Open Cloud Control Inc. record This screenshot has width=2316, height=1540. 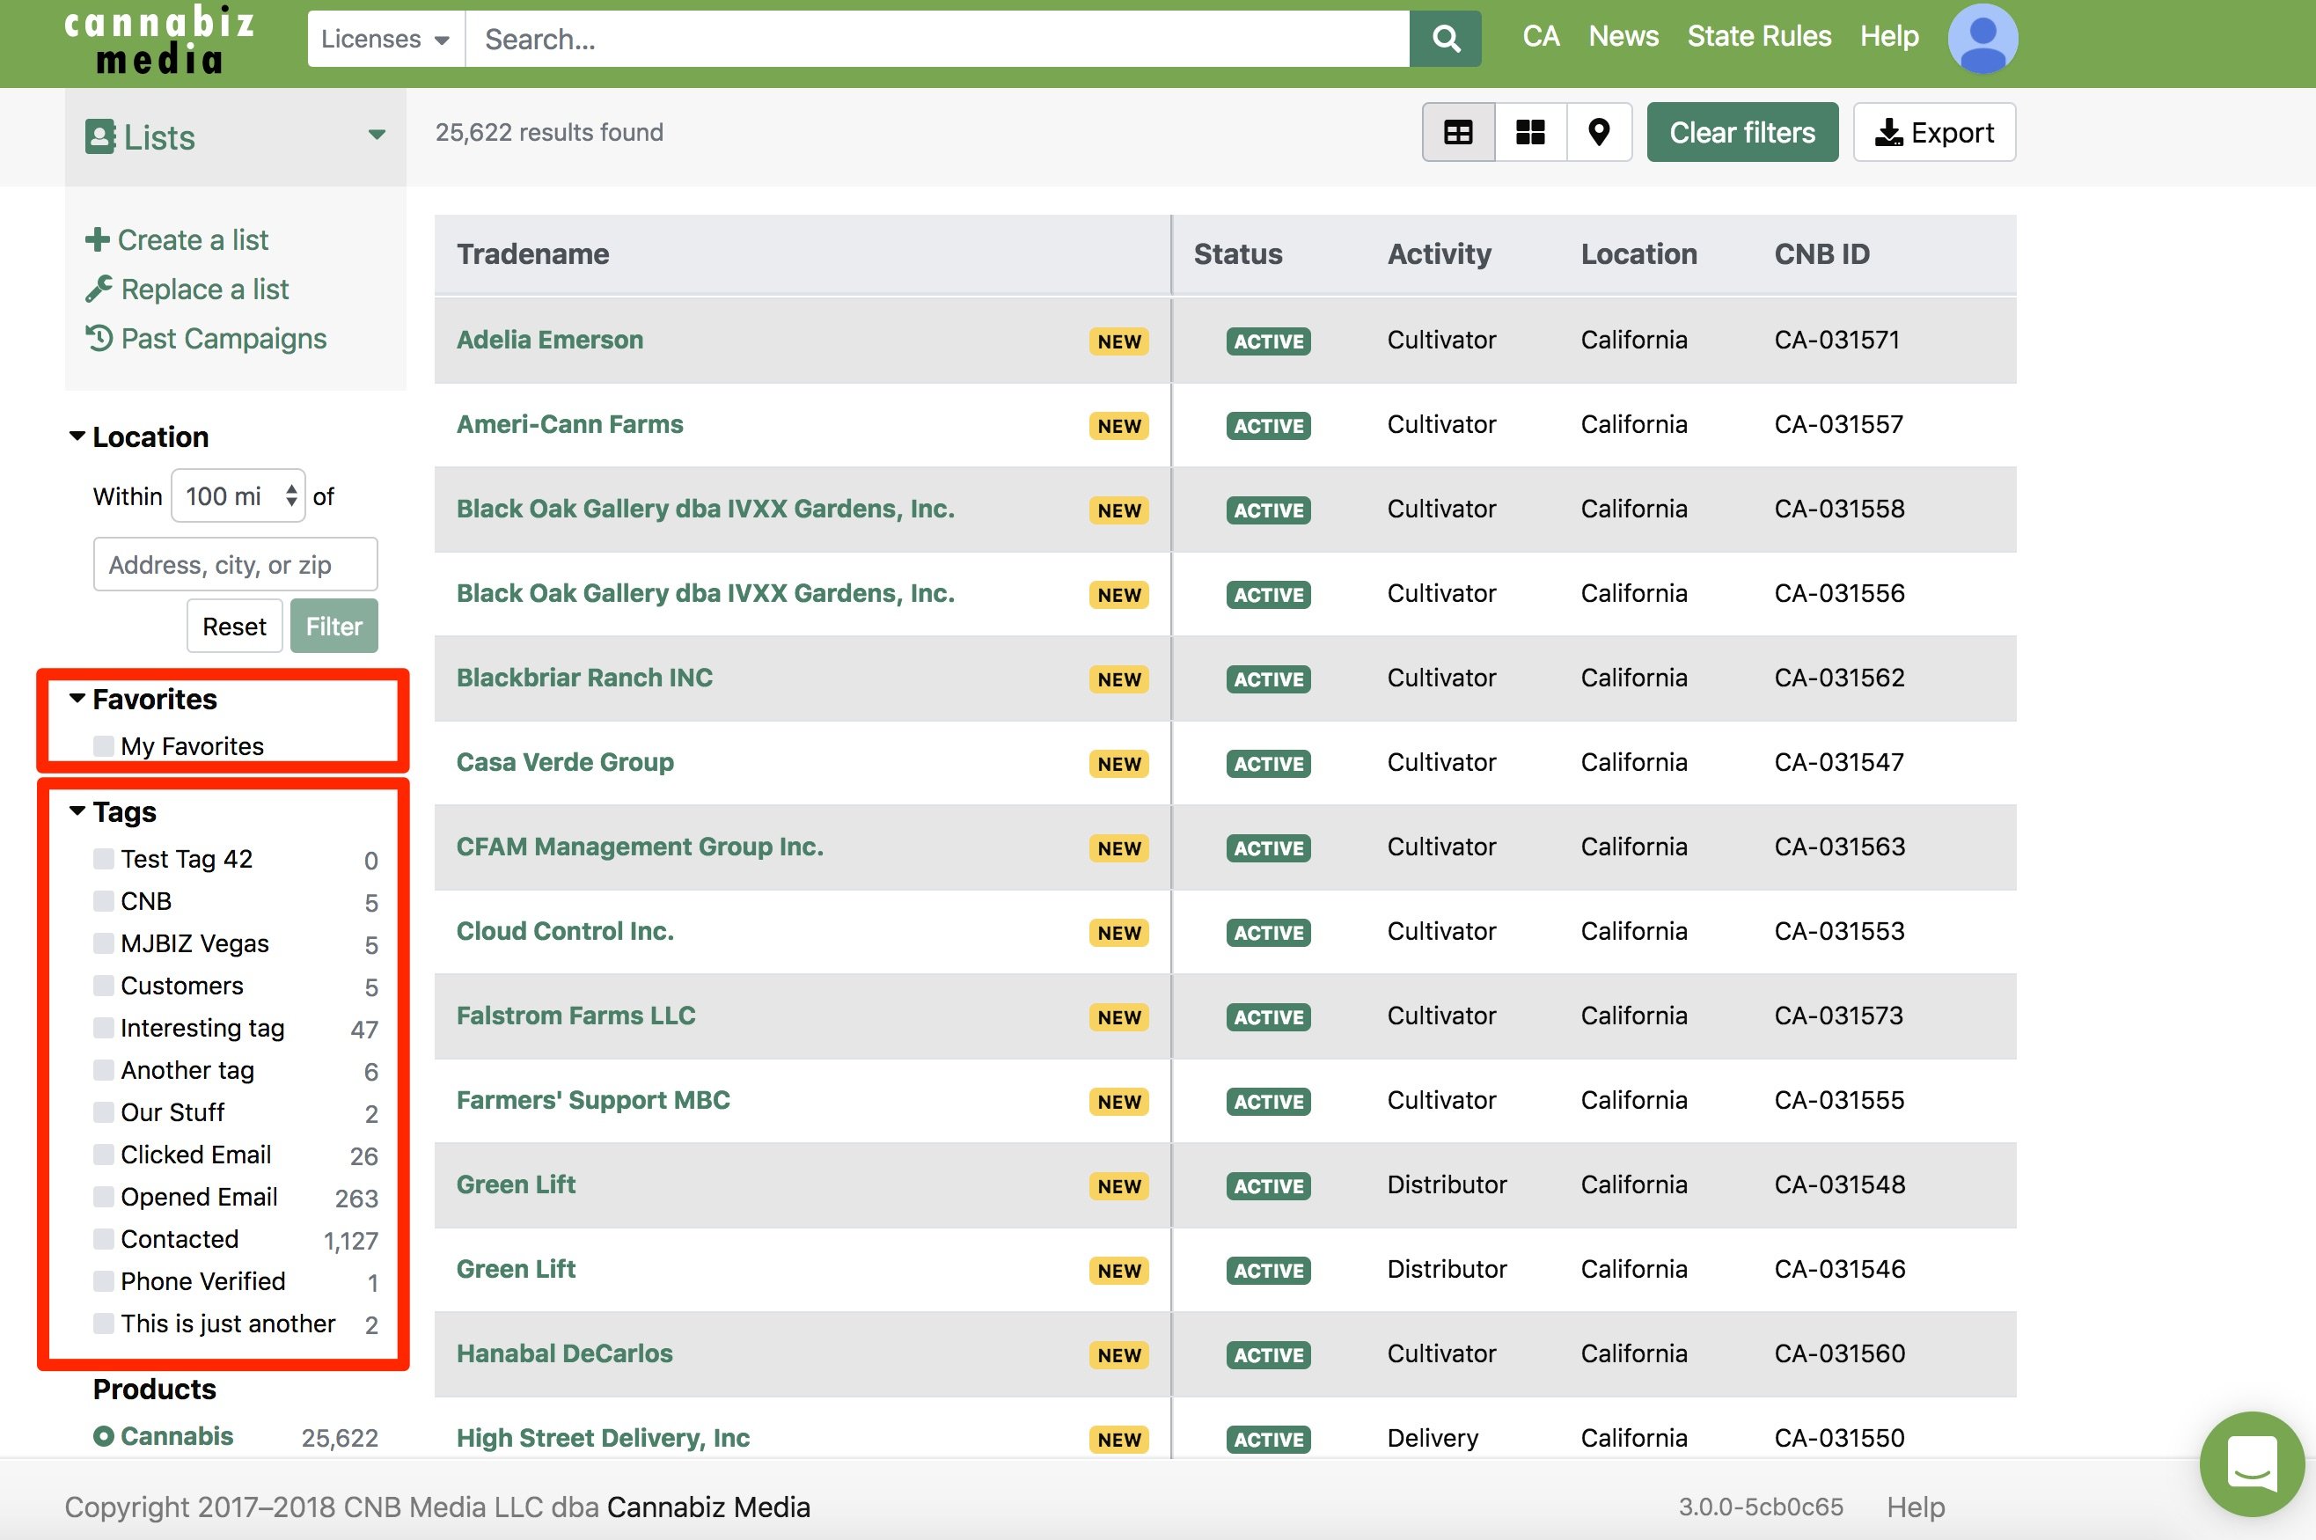565,931
